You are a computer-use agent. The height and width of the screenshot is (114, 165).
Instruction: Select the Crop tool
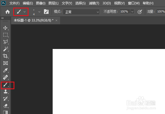click(5, 56)
